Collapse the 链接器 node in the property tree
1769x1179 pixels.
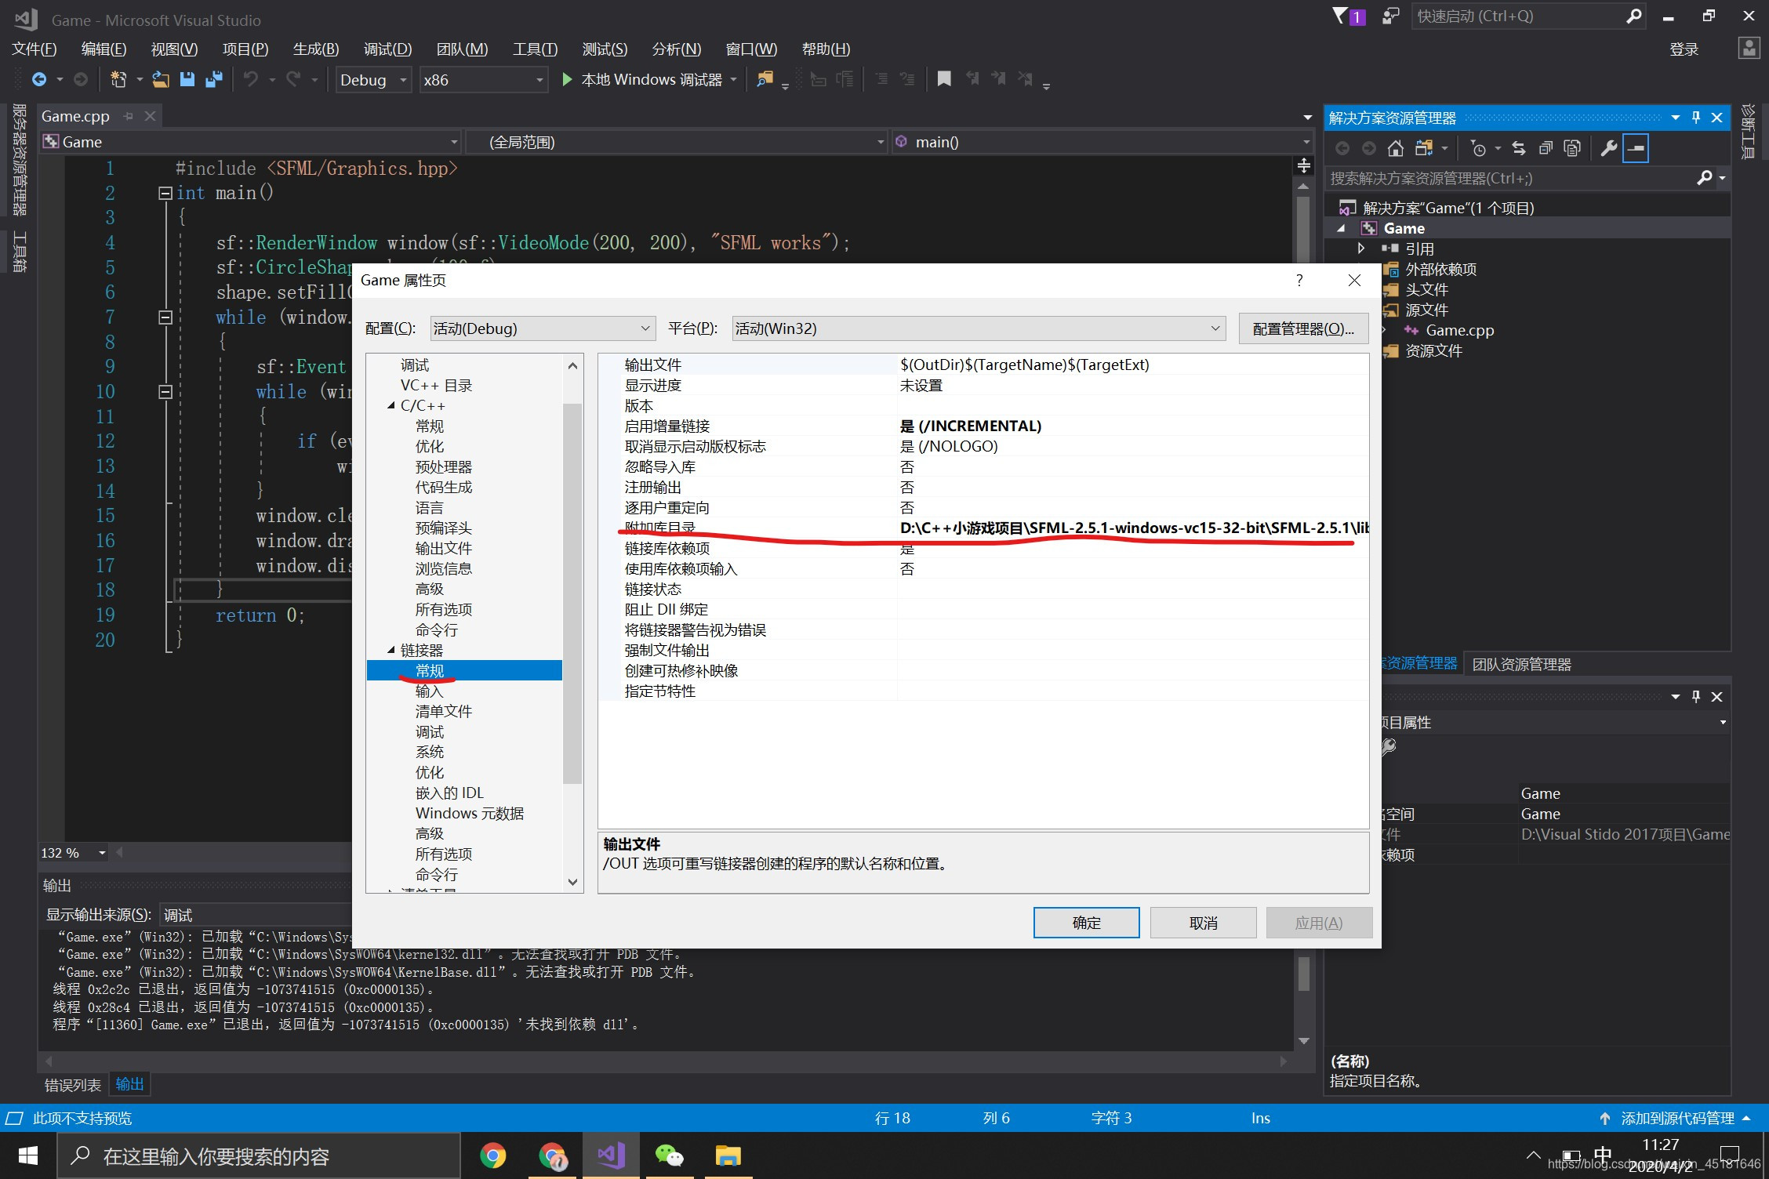click(x=390, y=651)
